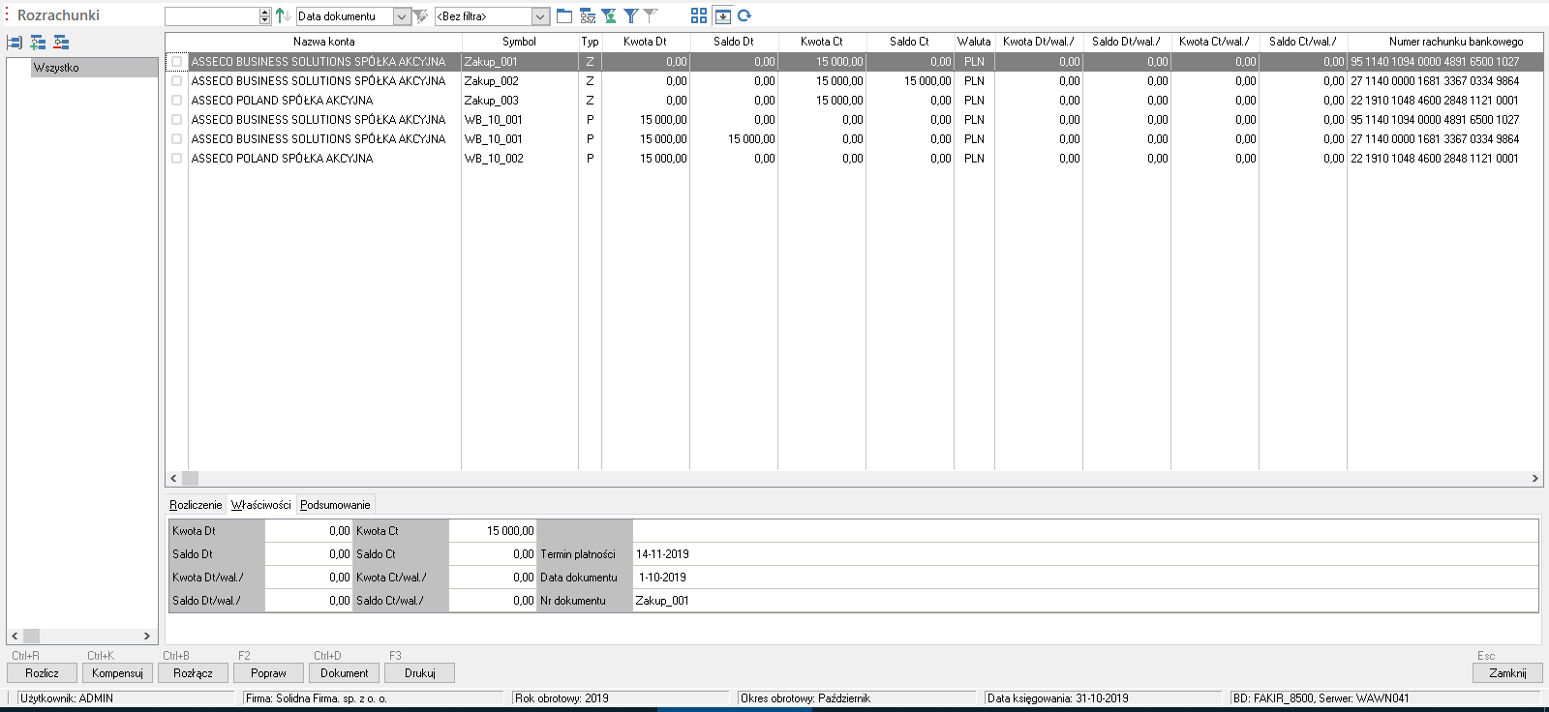Click the Zakup_002 symbol cell

tap(519, 80)
